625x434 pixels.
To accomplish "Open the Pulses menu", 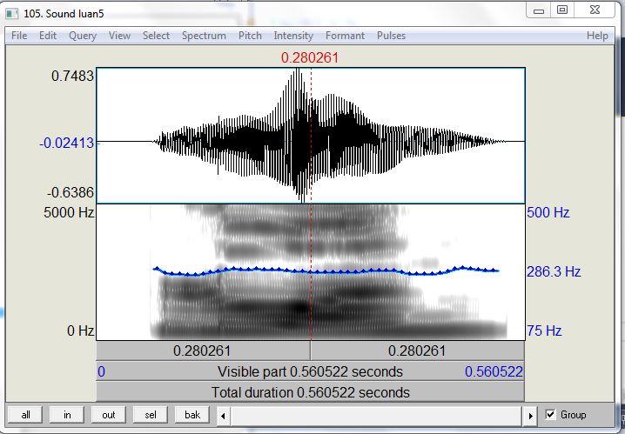I will coord(391,36).
